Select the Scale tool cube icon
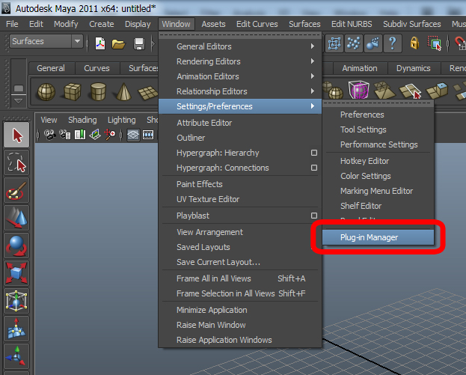This screenshot has width=466, height=375. (16, 272)
